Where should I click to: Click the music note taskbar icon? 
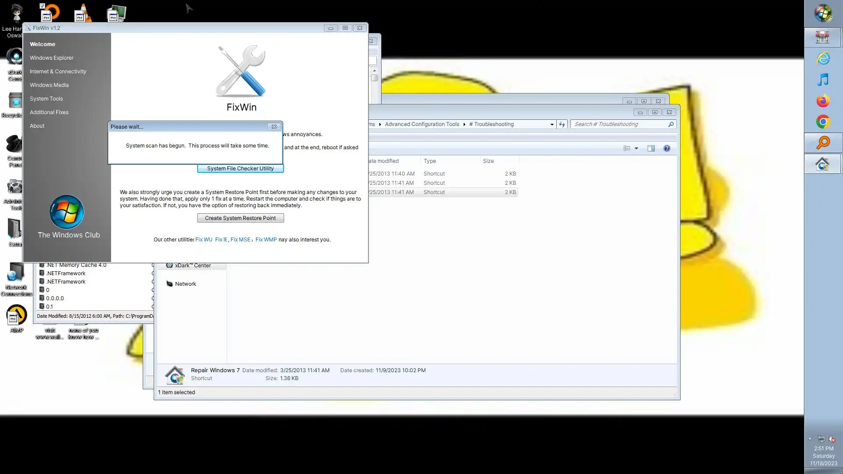[823, 79]
